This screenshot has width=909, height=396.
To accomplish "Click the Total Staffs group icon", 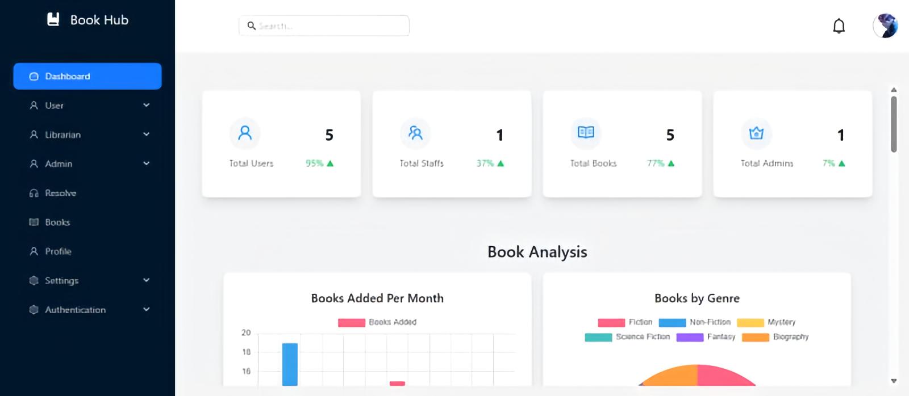I will point(415,133).
